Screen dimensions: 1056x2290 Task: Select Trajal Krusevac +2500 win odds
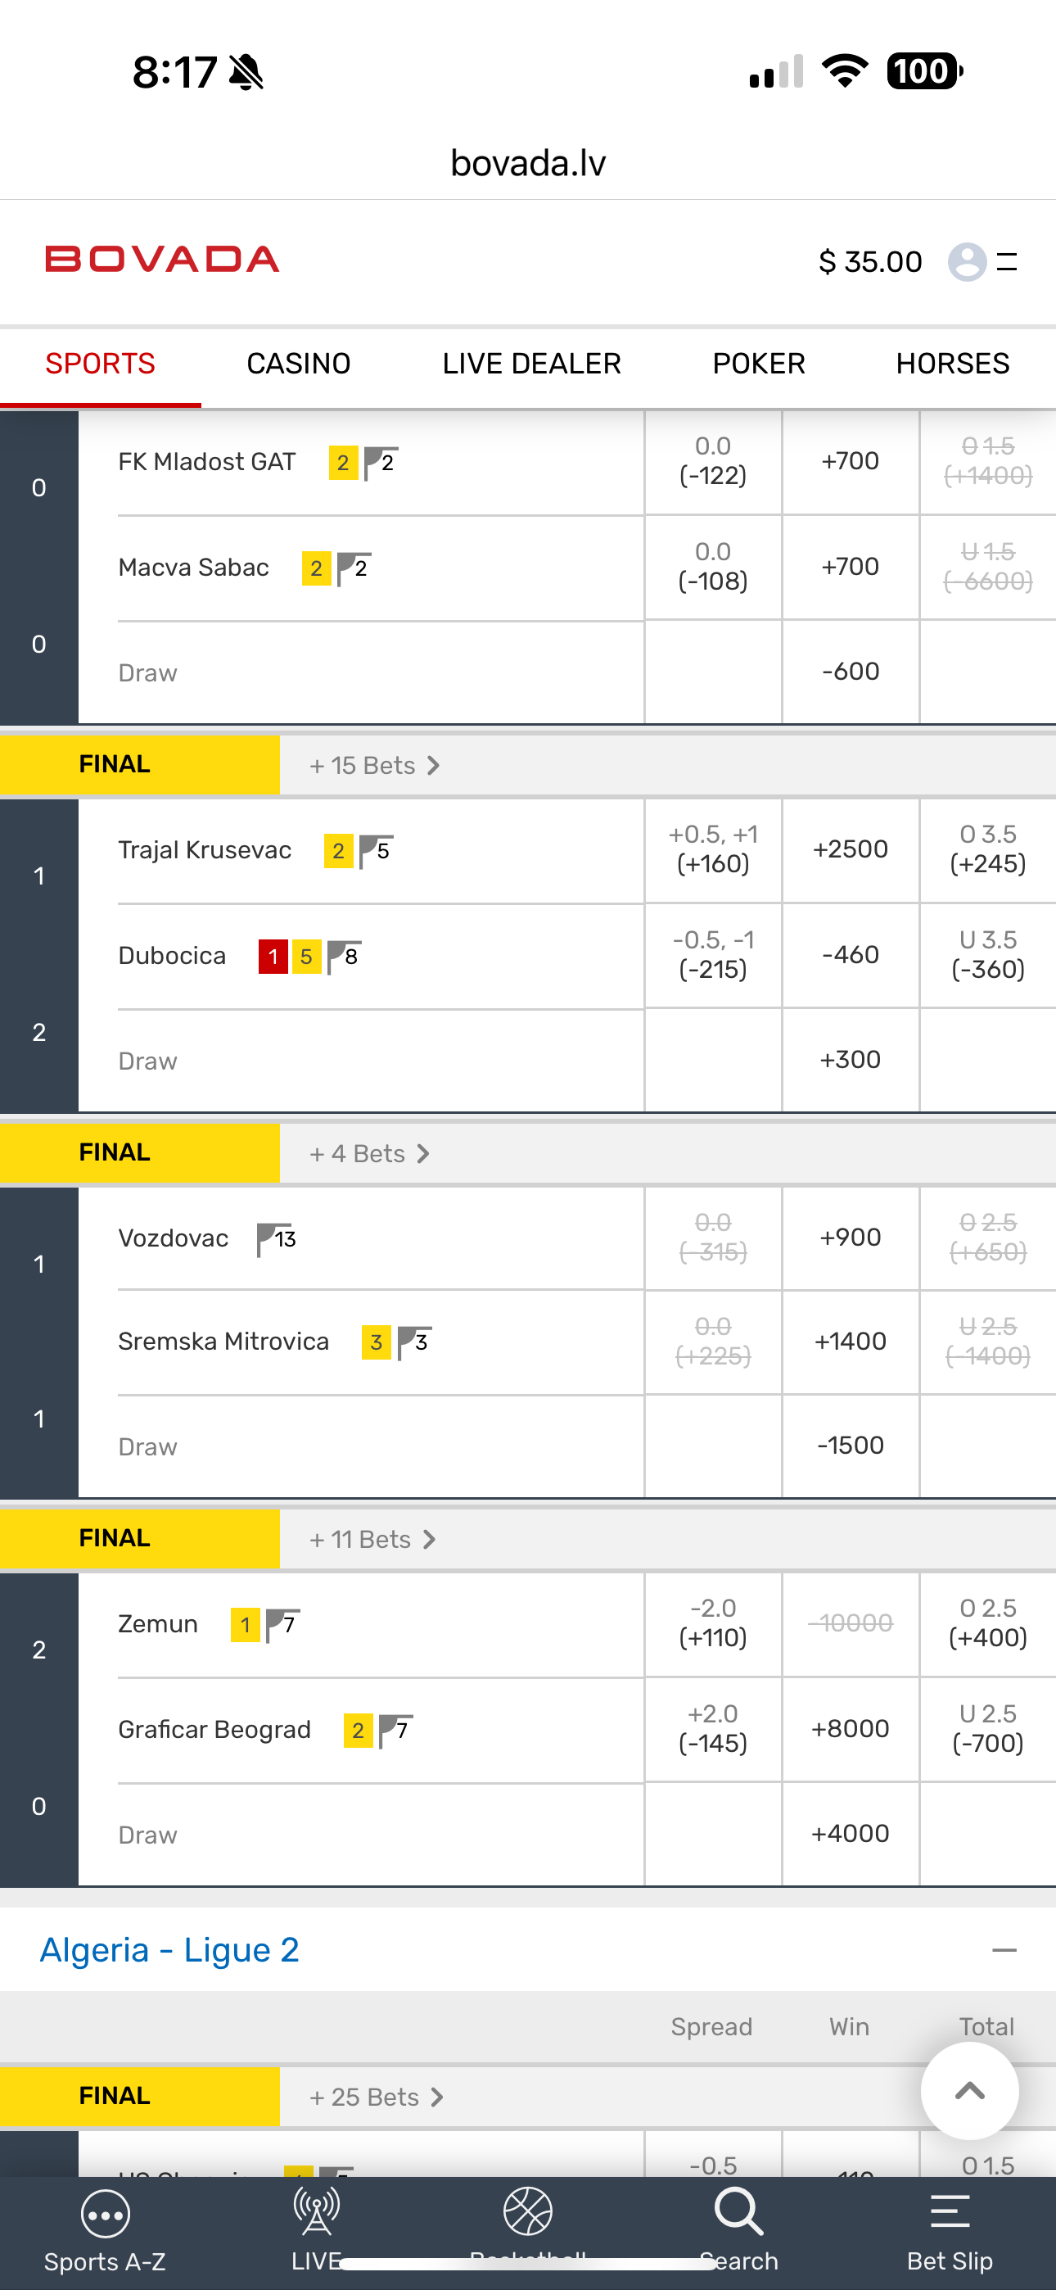[850, 850]
